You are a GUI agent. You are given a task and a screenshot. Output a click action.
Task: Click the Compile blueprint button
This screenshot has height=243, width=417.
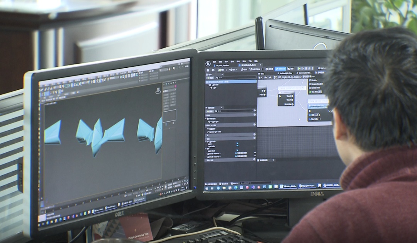221,70
